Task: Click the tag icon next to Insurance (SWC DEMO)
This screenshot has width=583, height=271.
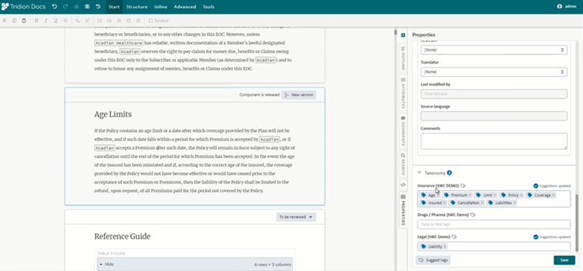Action: (463, 186)
